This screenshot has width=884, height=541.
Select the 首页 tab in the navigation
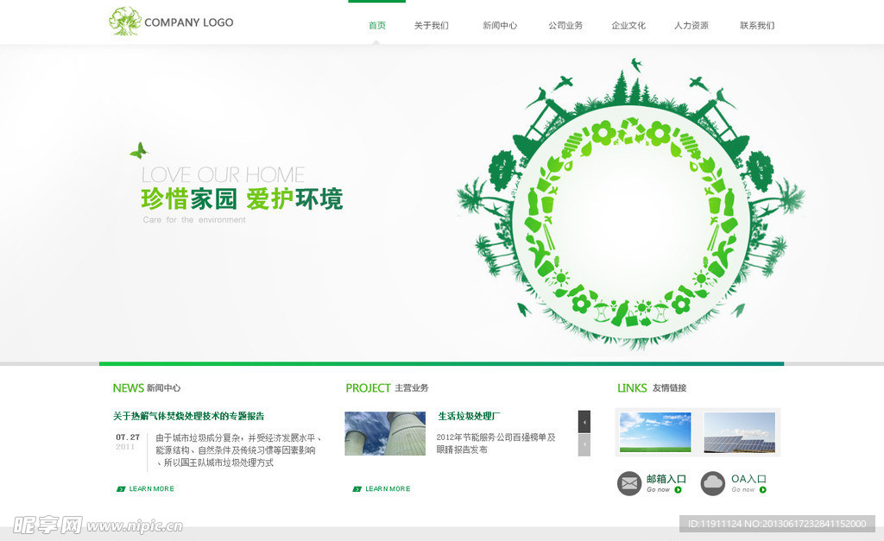[376, 25]
